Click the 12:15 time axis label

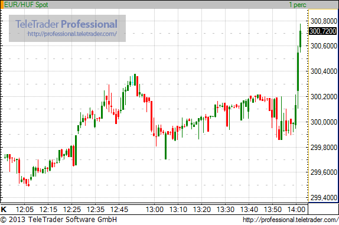48,209
